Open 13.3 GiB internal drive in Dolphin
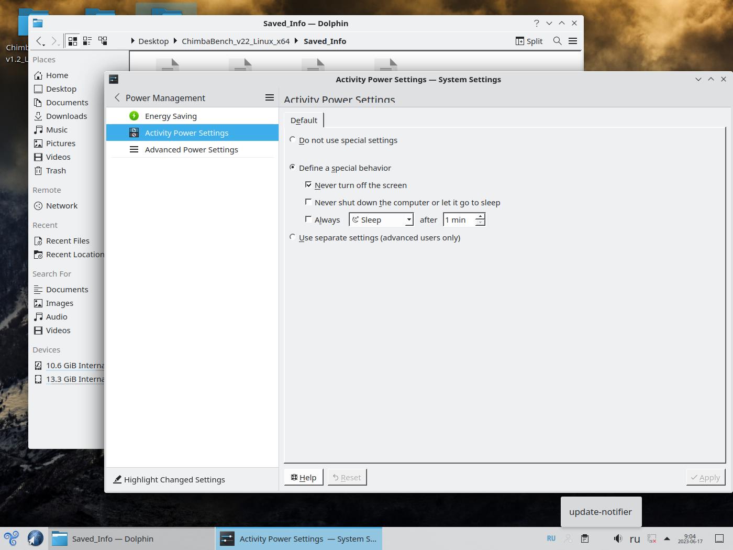 click(x=69, y=379)
